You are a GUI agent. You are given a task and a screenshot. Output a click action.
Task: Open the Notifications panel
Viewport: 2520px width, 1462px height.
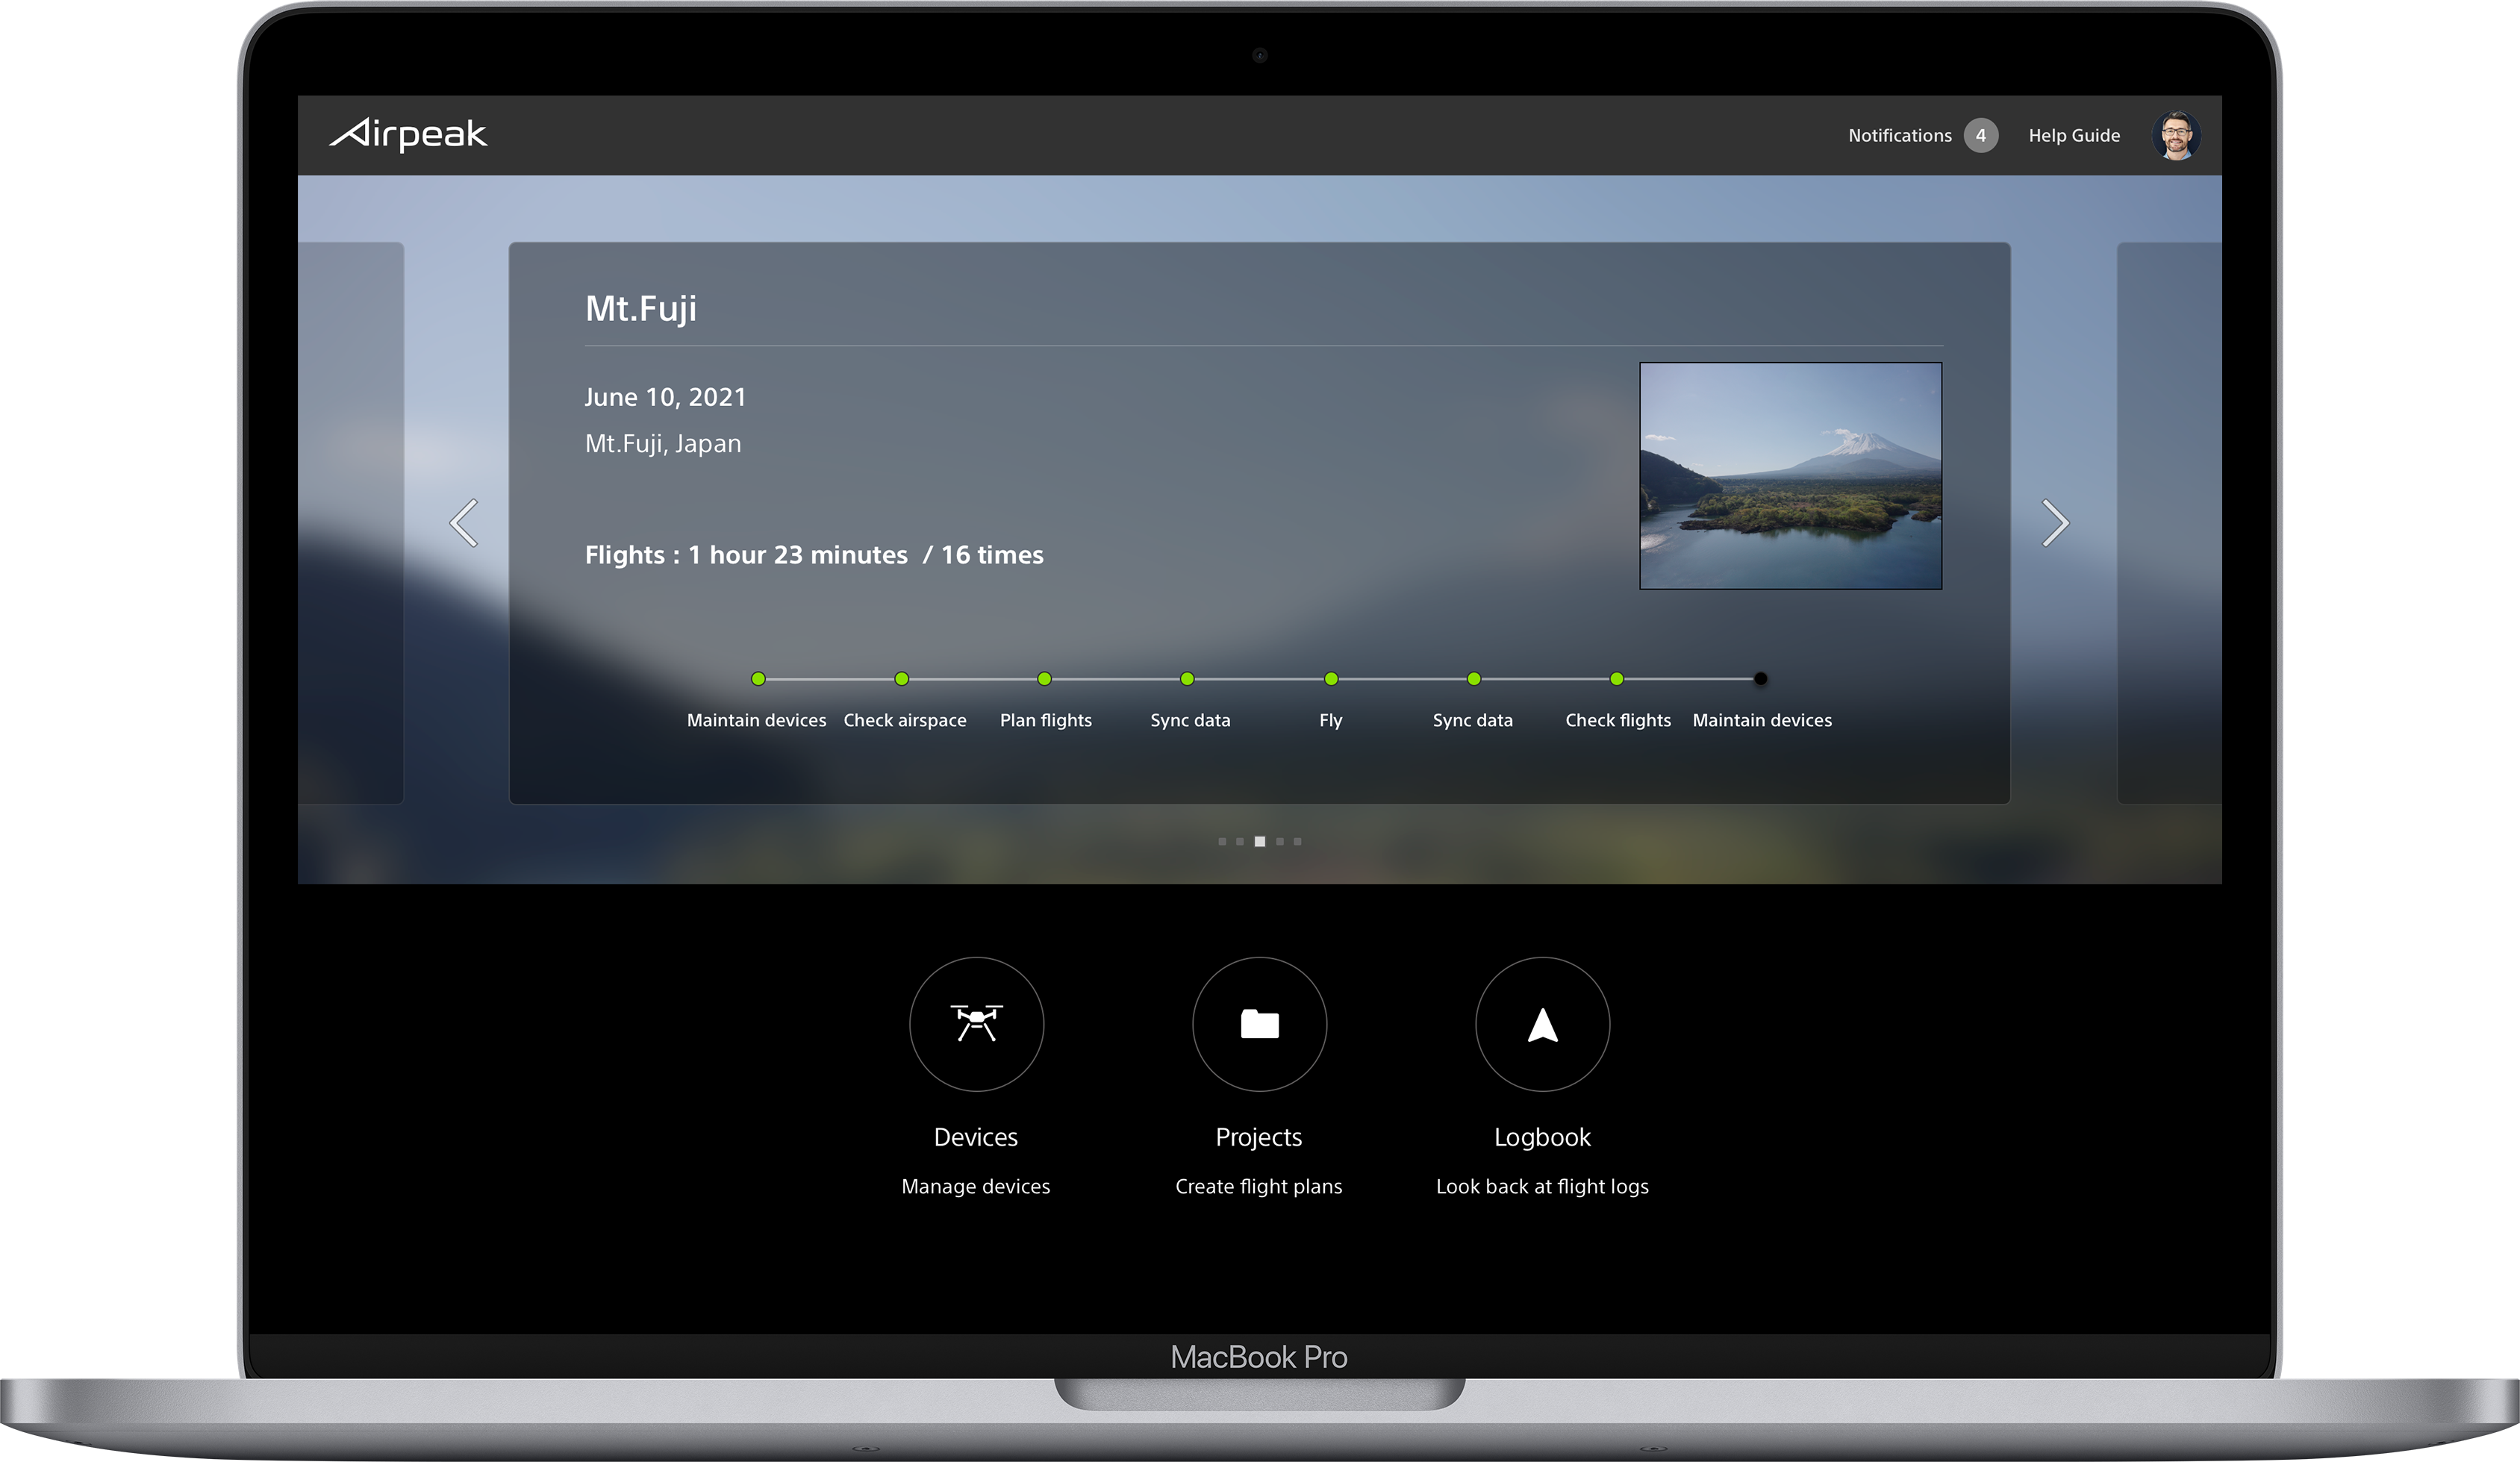click(x=1899, y=135)
